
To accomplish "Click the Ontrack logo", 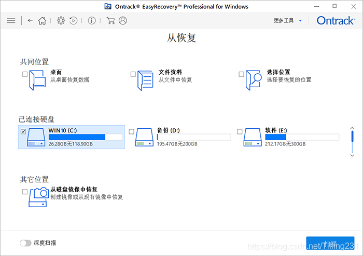I will (336, 21).
